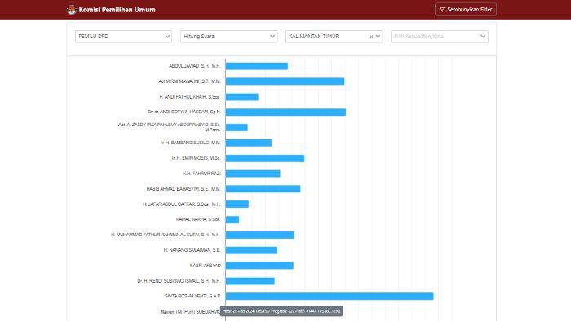Click the candidate name Dr. H. RENDI SUSISWO ISMAIL

click(x=179, y=281)
